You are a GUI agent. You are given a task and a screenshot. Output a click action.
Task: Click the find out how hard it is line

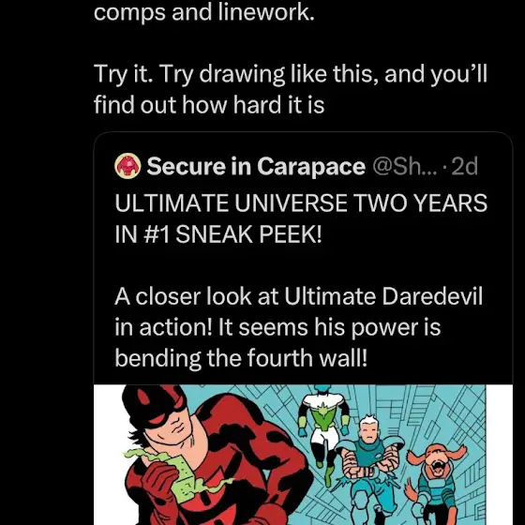209,105
